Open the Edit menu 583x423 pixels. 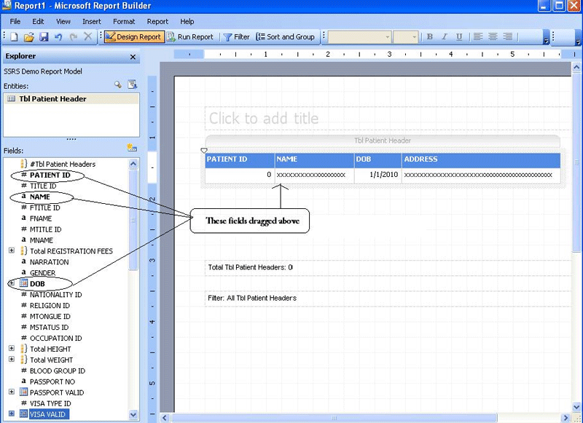tap(38, 22)
